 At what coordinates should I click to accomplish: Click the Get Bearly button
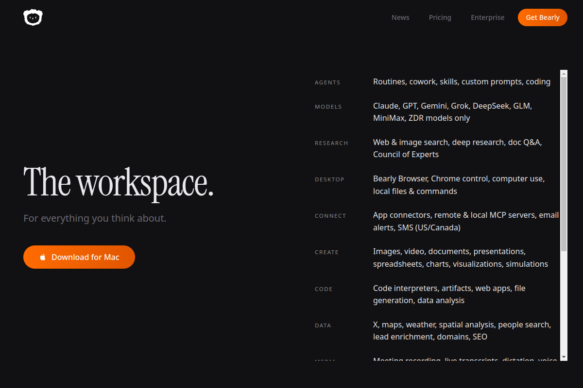[543, 17]
